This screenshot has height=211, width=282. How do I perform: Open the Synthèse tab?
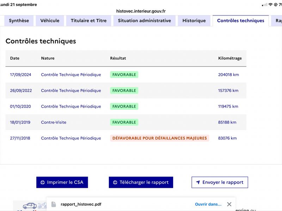(19, 21)
